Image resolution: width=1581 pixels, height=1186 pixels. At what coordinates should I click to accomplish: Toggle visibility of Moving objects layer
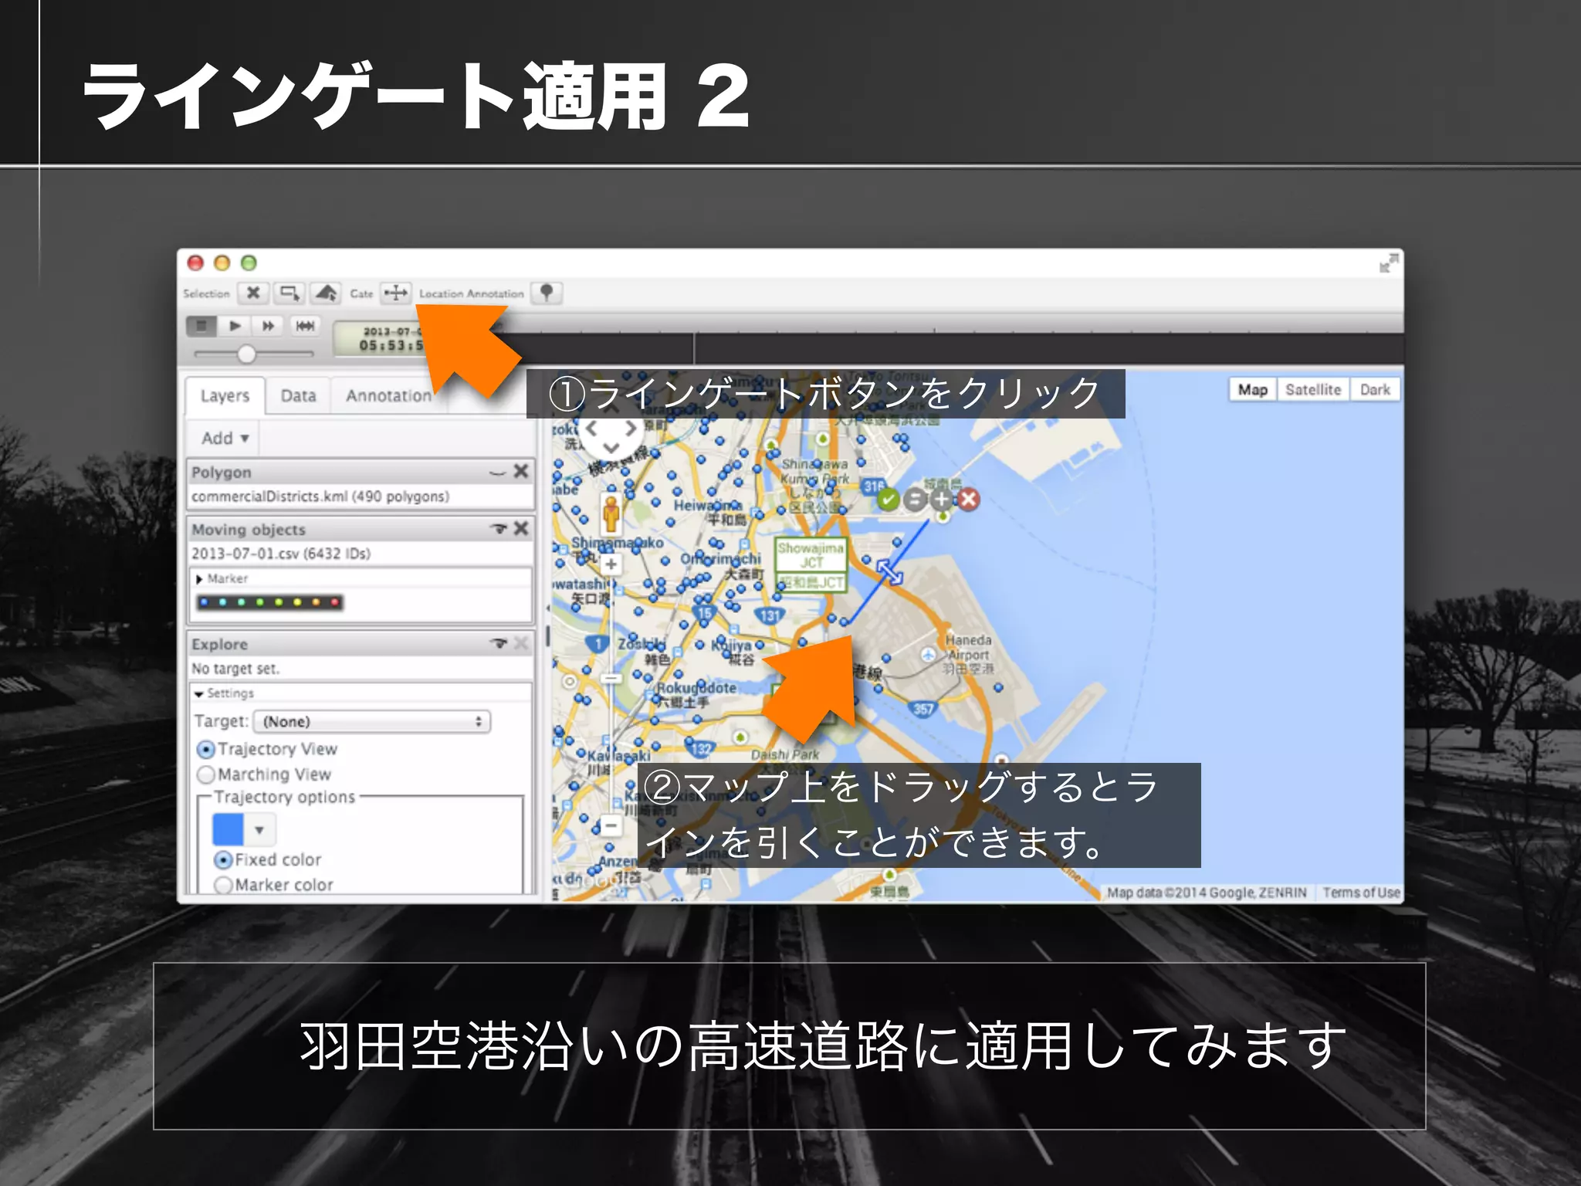point(499,529)
